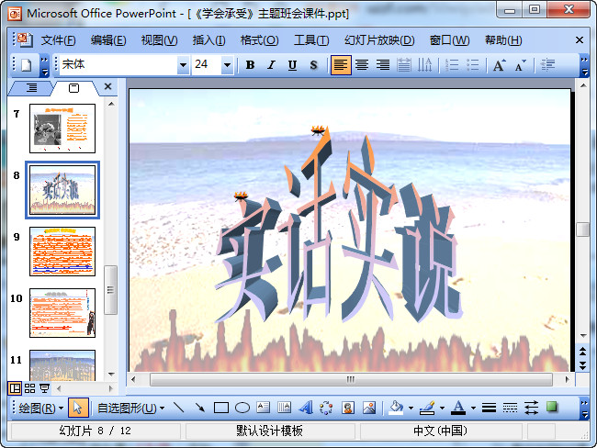Open the 插入(I) menu

(x=208, y=40)
